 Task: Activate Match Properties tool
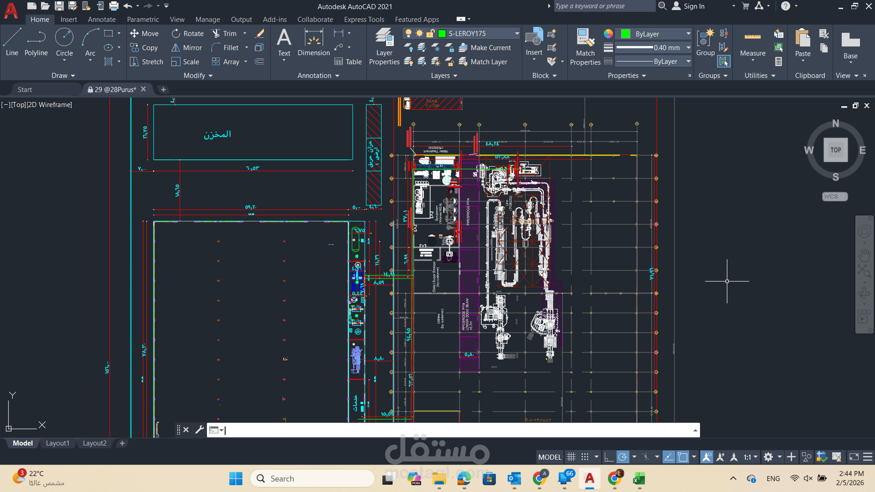click(x=585, y=46)
